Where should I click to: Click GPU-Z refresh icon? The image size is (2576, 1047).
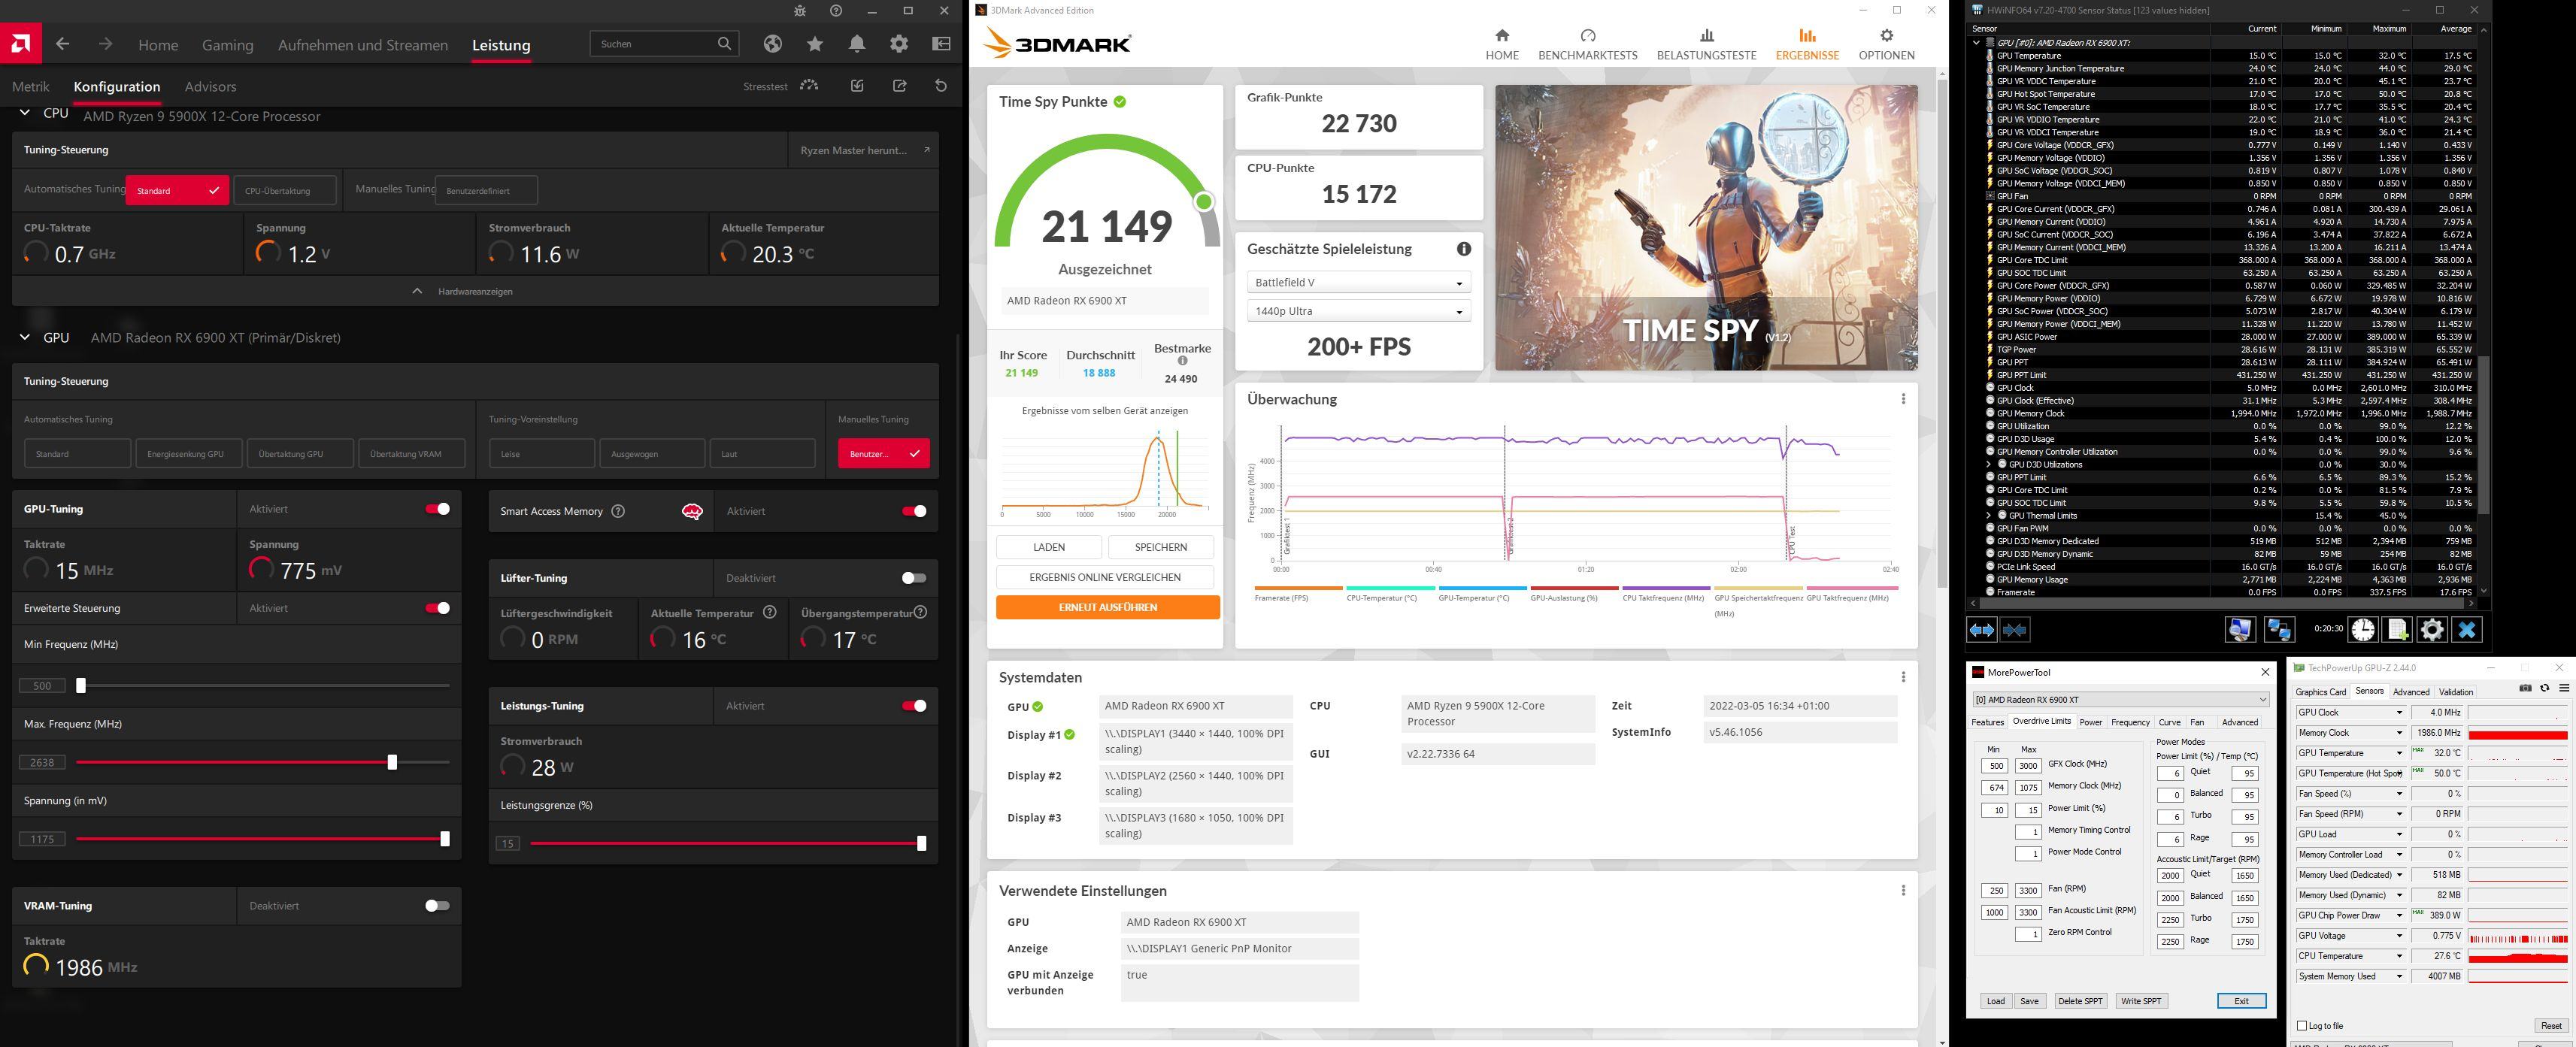(x=2545, y=688)
